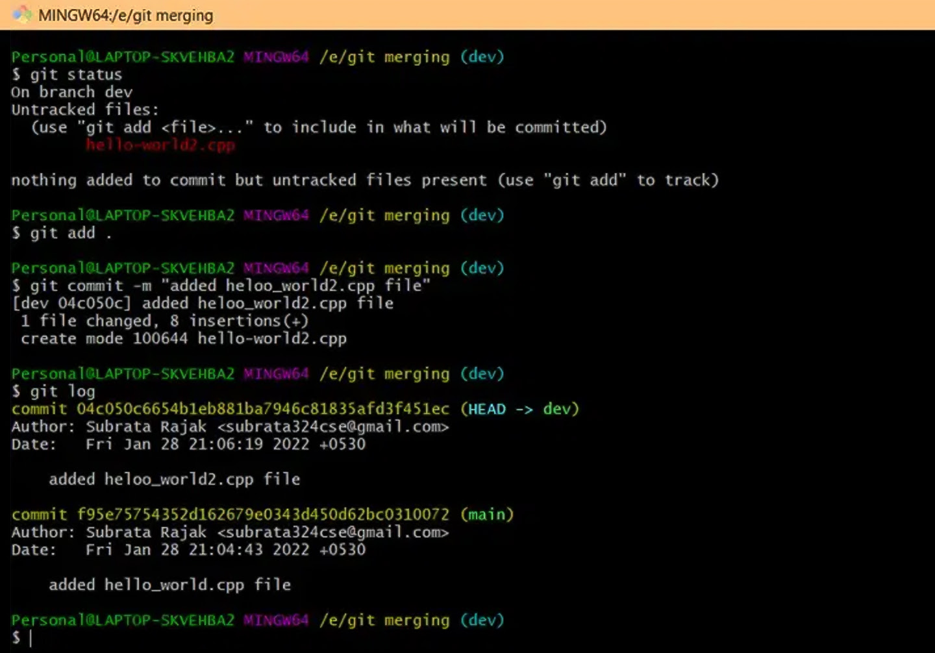
Task: Click the red untracked file hello-world2.cpp
Action: [160, 145]
